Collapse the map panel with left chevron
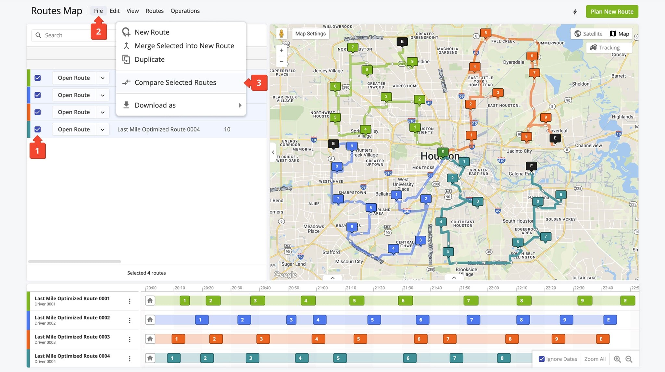Viewport: 665px width, 372px height. [273, 152]
